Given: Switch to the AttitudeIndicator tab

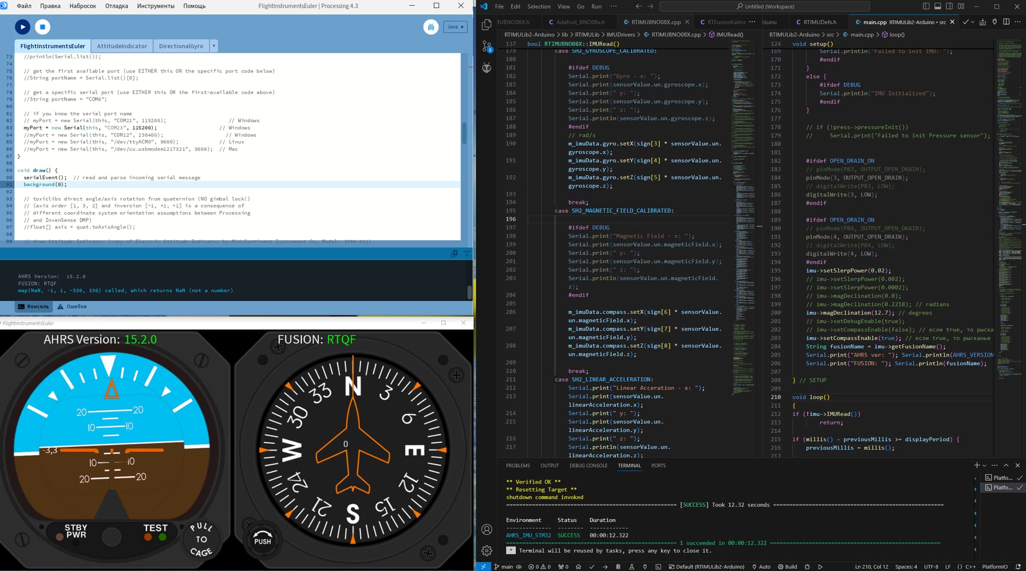Looking at the screenshot, I should pyautogui.click(x=122, y=46).
